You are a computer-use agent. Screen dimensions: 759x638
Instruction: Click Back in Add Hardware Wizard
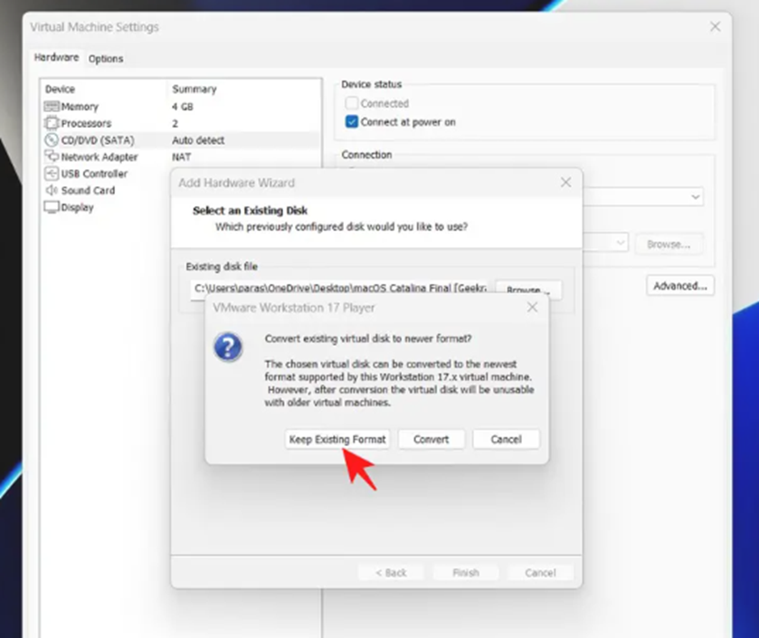pos(391,573)
